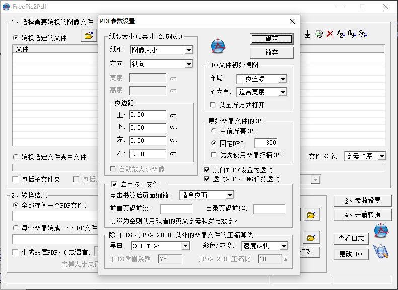This screenshot has width=398, height=290.
Task: Click the upper folder browse icon in 转换结果
Action: pos(311,215)
